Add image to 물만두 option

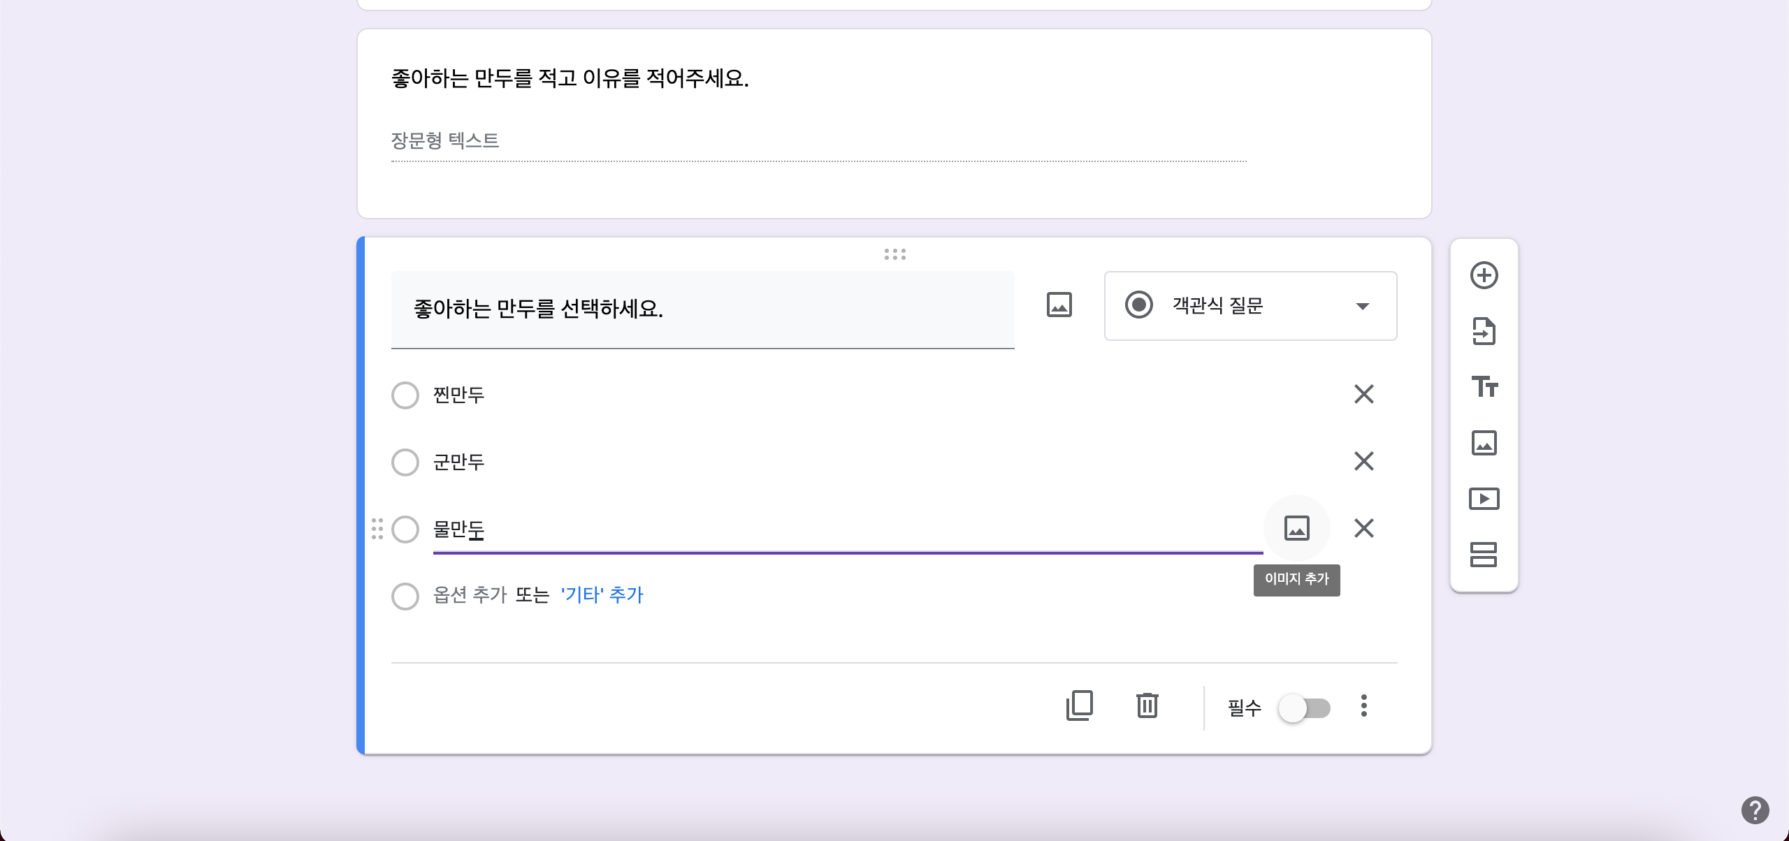(1296, 528)
